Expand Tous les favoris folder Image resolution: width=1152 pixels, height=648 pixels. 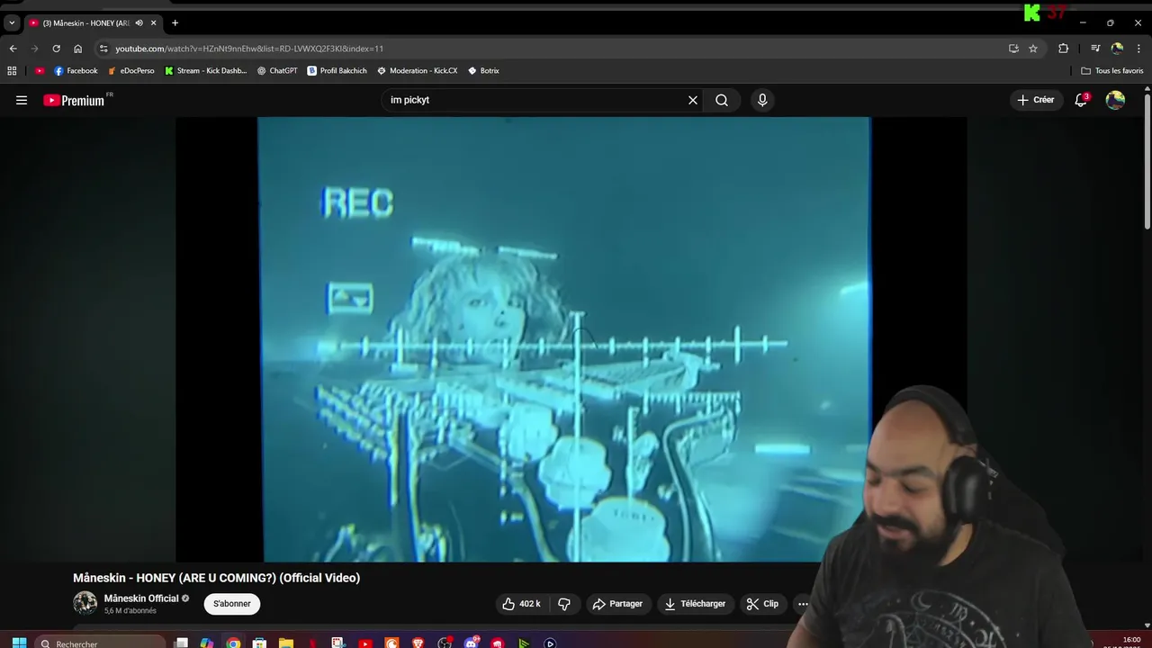[x=1111, y=70]
